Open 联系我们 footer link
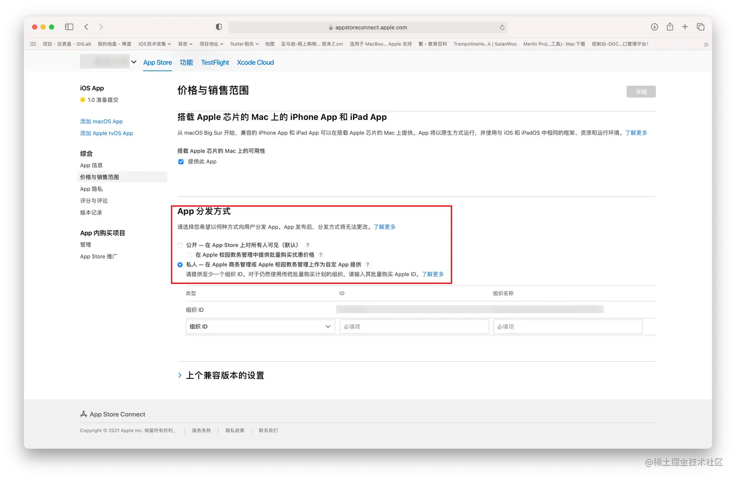The height and width of the screenshot is (480, 736). (269, 430)
